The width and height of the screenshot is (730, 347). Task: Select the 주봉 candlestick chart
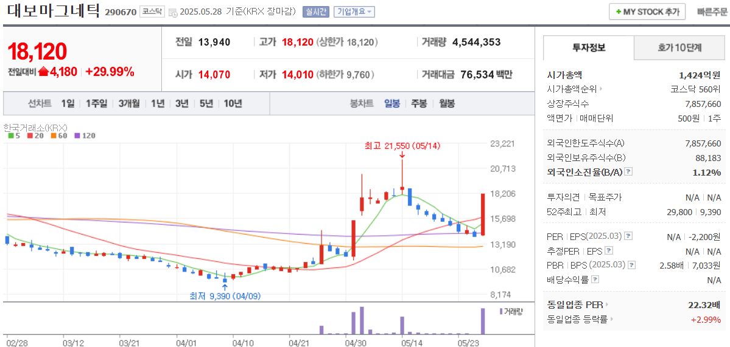[x=419, y=103]
